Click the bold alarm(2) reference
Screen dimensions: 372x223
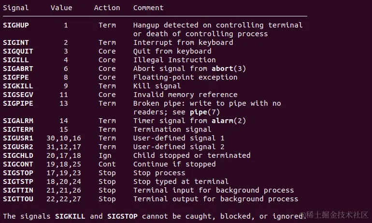coord(229,121)
